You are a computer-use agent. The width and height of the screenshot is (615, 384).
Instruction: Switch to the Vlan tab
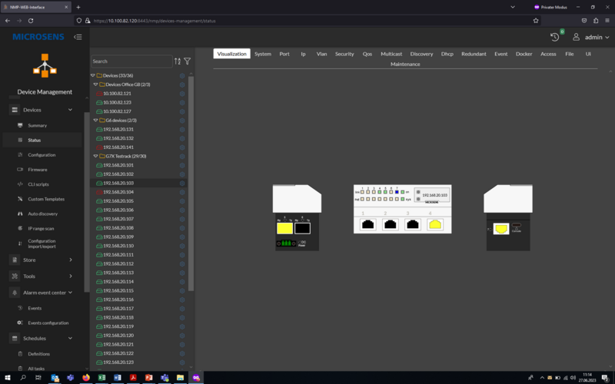(x=321, y=54)
